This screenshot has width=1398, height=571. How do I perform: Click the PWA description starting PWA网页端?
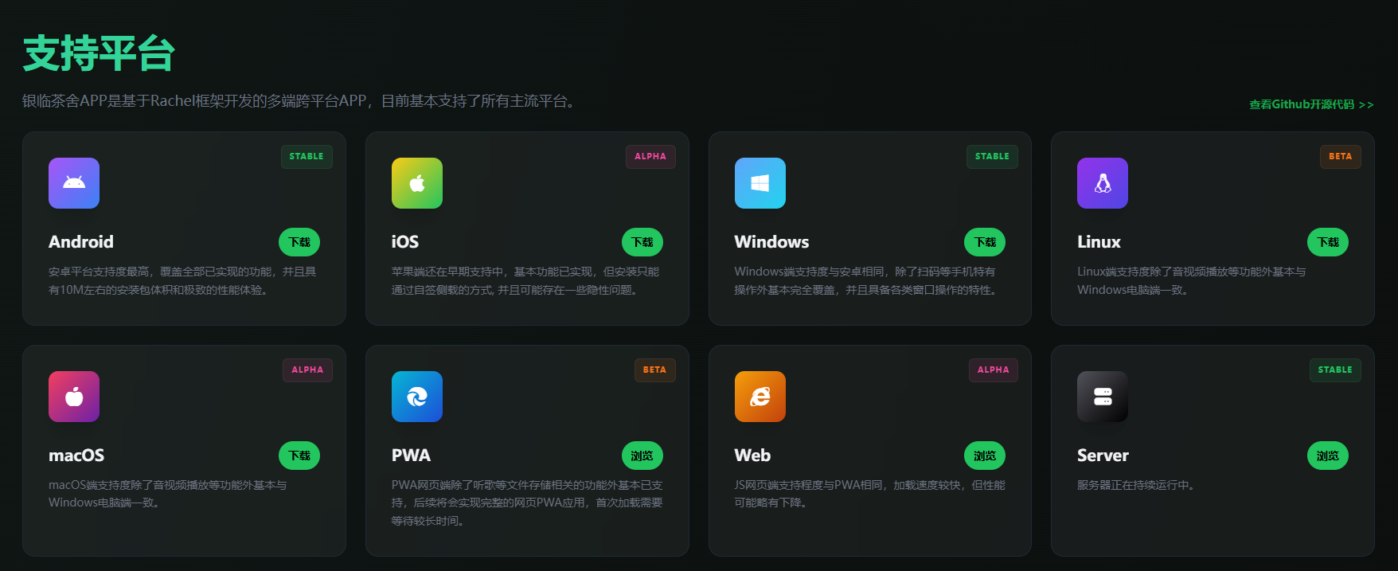(527, 503)
